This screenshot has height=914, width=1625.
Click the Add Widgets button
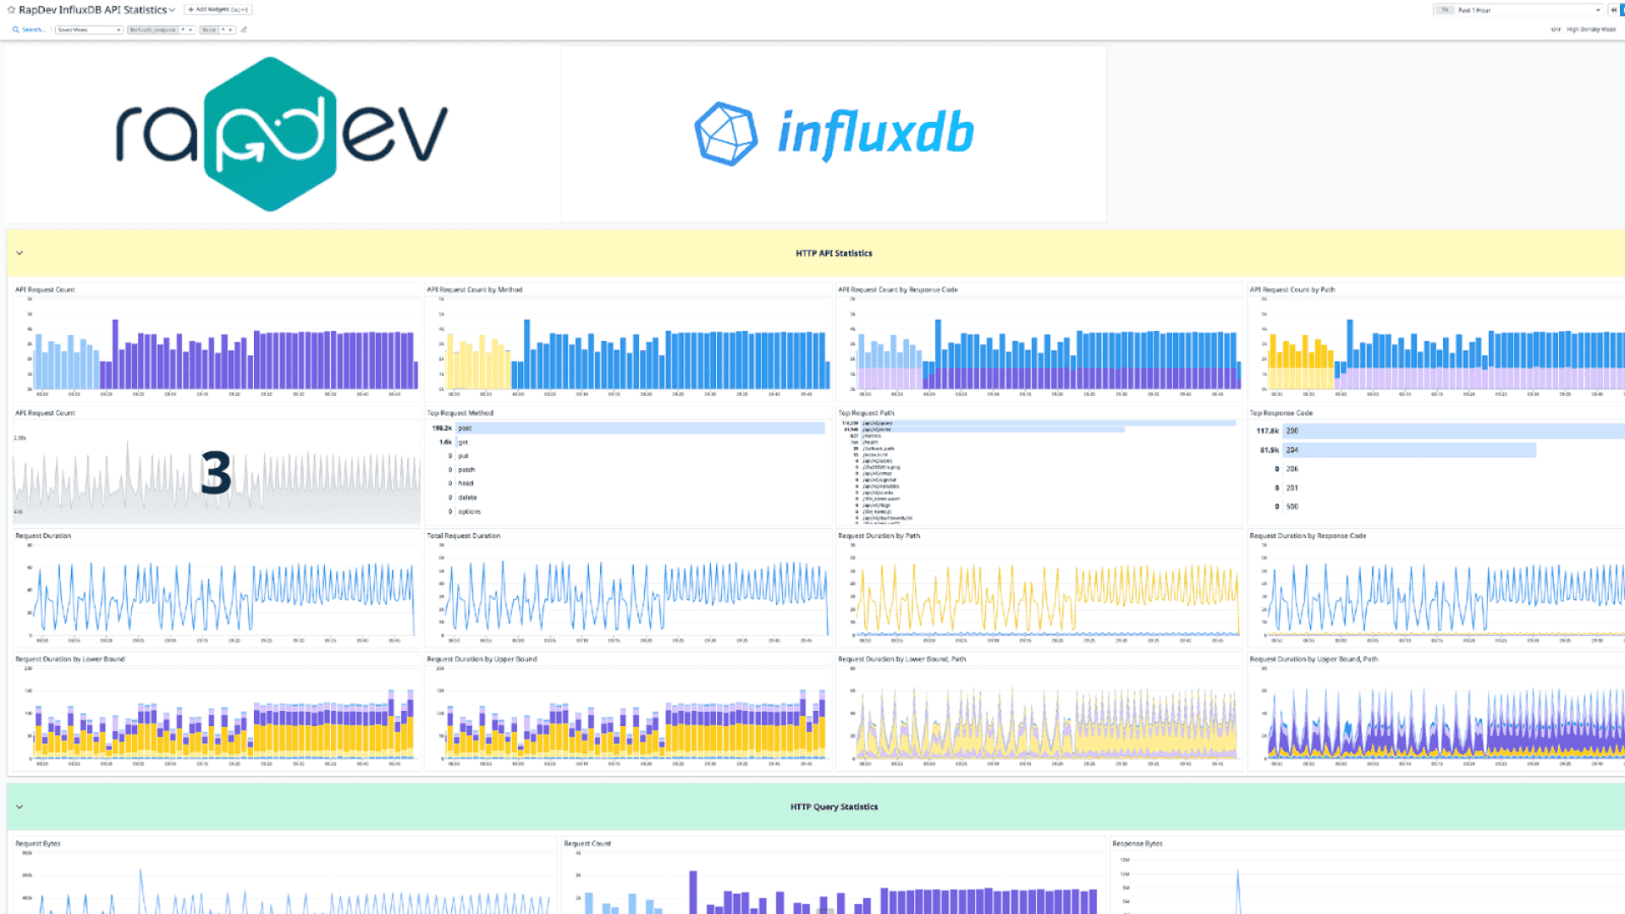pos(218,10)
